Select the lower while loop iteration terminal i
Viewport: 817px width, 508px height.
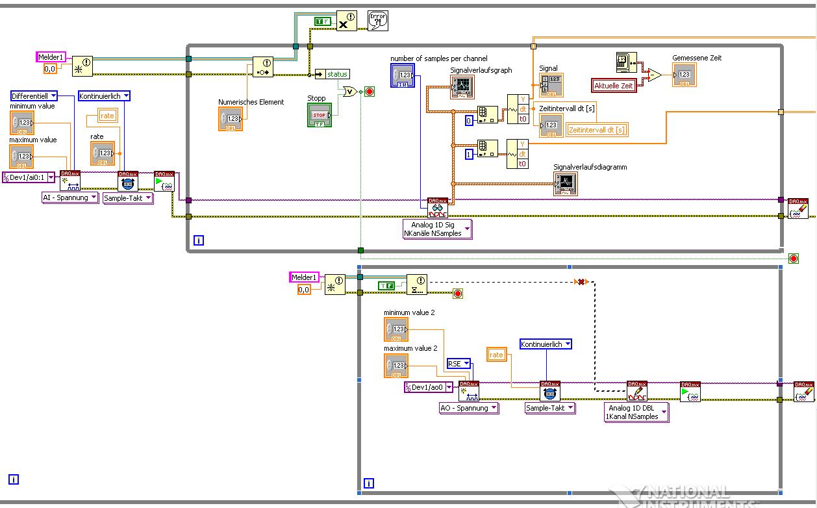(x=369, y=483)
